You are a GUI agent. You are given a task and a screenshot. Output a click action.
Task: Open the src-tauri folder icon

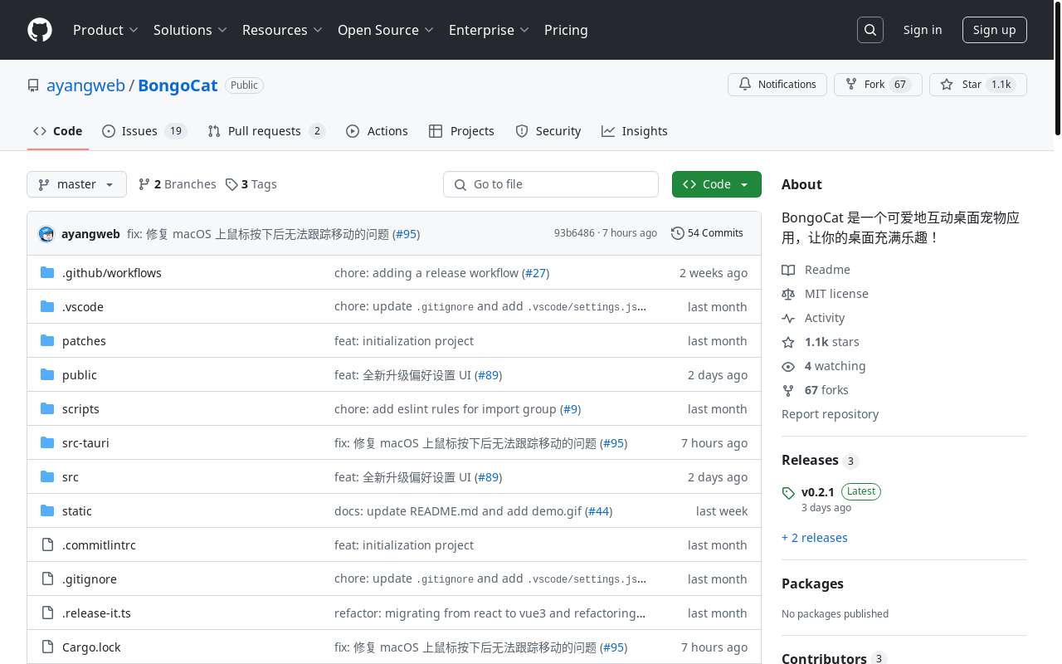[47, 442]
